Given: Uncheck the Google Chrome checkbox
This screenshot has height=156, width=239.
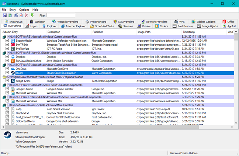Looking at the screenshot, I should point(7,89).
